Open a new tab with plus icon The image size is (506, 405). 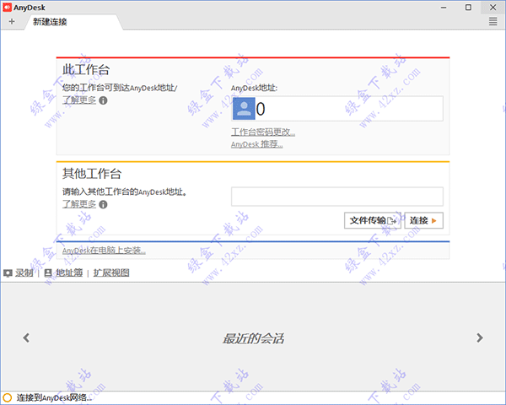click(x=12, y=22)
